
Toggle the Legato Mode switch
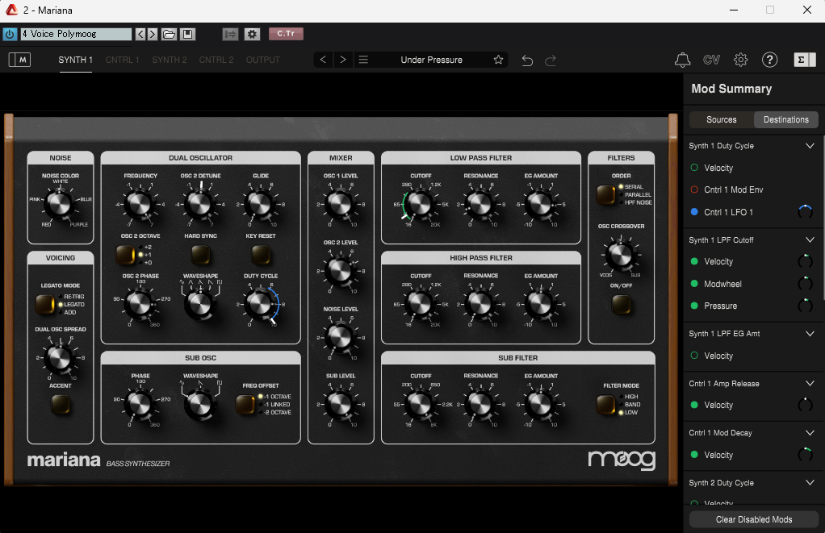44,304
